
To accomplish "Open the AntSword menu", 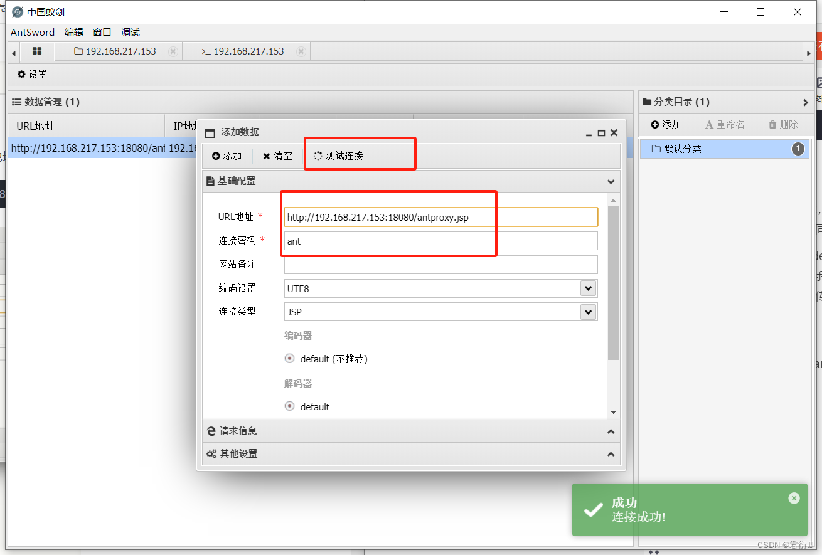I will 33,32.
